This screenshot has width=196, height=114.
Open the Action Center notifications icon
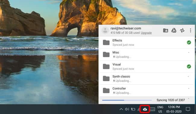pyautogui.click(x=188, y=109)
